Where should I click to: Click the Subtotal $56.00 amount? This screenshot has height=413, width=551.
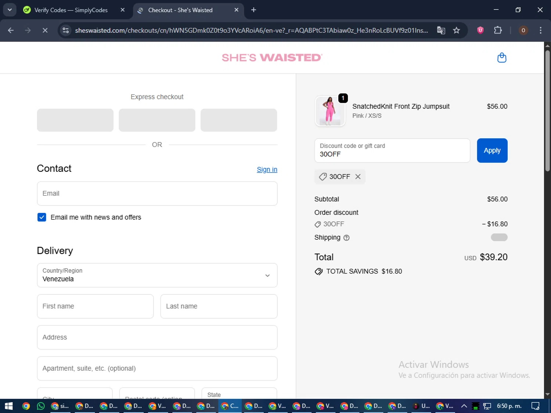tap(497, 199)
